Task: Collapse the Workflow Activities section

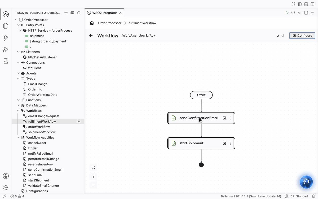Action: point(18,137)
